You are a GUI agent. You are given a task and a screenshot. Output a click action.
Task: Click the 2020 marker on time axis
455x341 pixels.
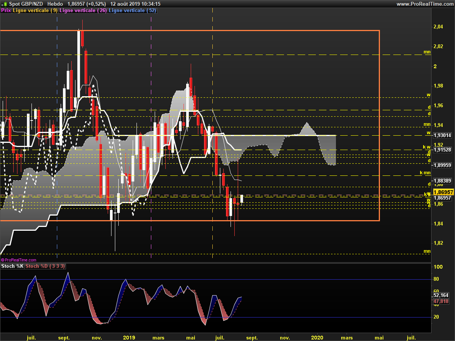point(317,337)
